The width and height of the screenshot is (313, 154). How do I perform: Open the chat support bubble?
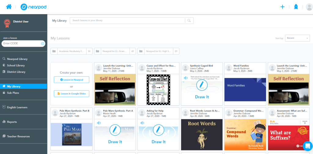pos(307,146)
